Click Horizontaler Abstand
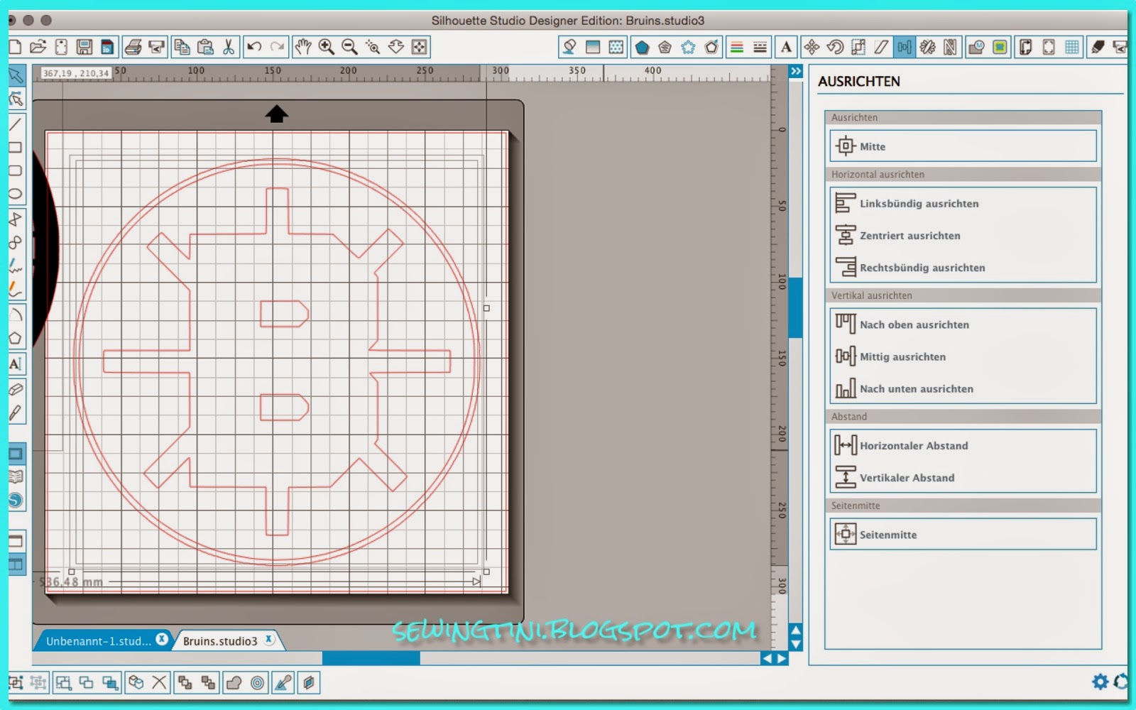Viewport: 1136px width, 710px height. [x=963, y=445]
